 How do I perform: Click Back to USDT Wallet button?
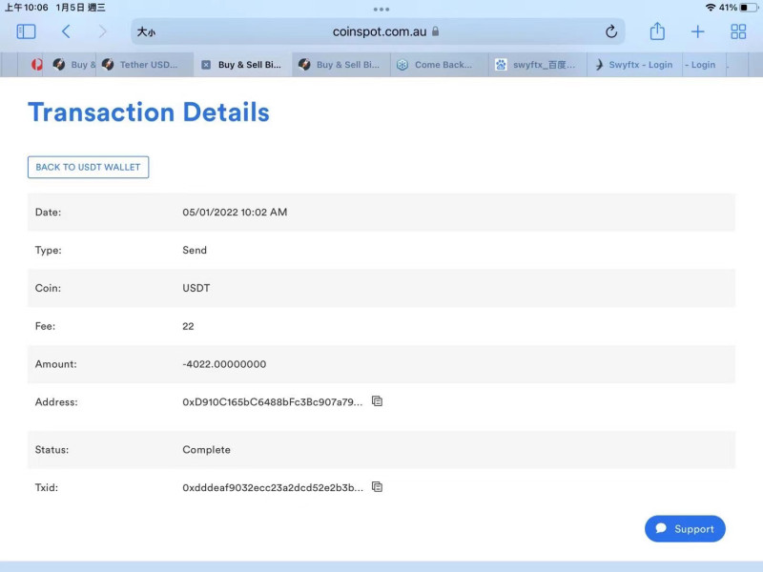pos(88,167)
